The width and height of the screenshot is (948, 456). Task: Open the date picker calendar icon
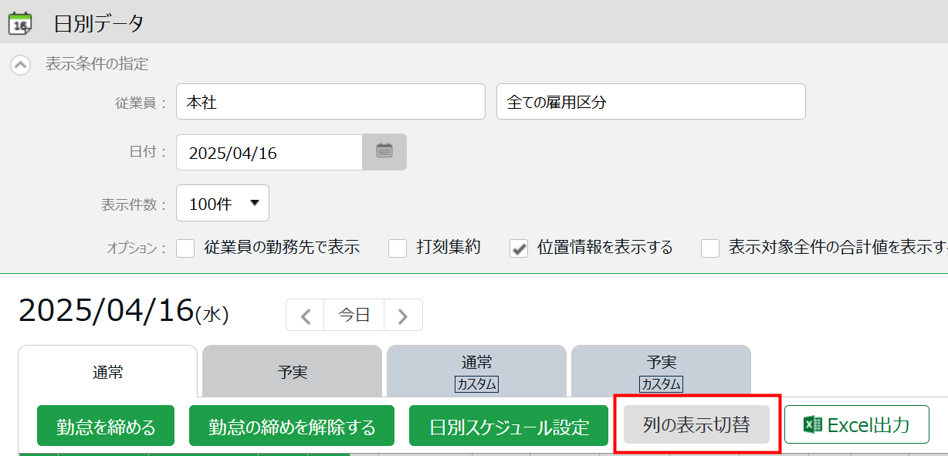[384, 151]
